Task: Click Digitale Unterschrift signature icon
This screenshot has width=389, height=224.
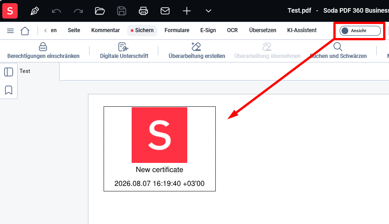Action: [123, 47]
